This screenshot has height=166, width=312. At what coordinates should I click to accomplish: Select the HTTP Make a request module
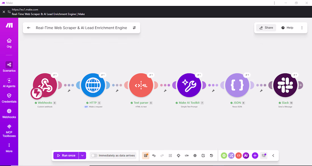coord(93,85)
